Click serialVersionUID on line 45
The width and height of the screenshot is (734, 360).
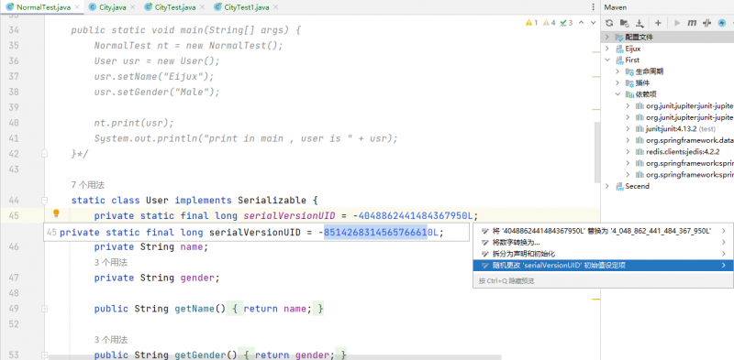[x=289, y=216]
